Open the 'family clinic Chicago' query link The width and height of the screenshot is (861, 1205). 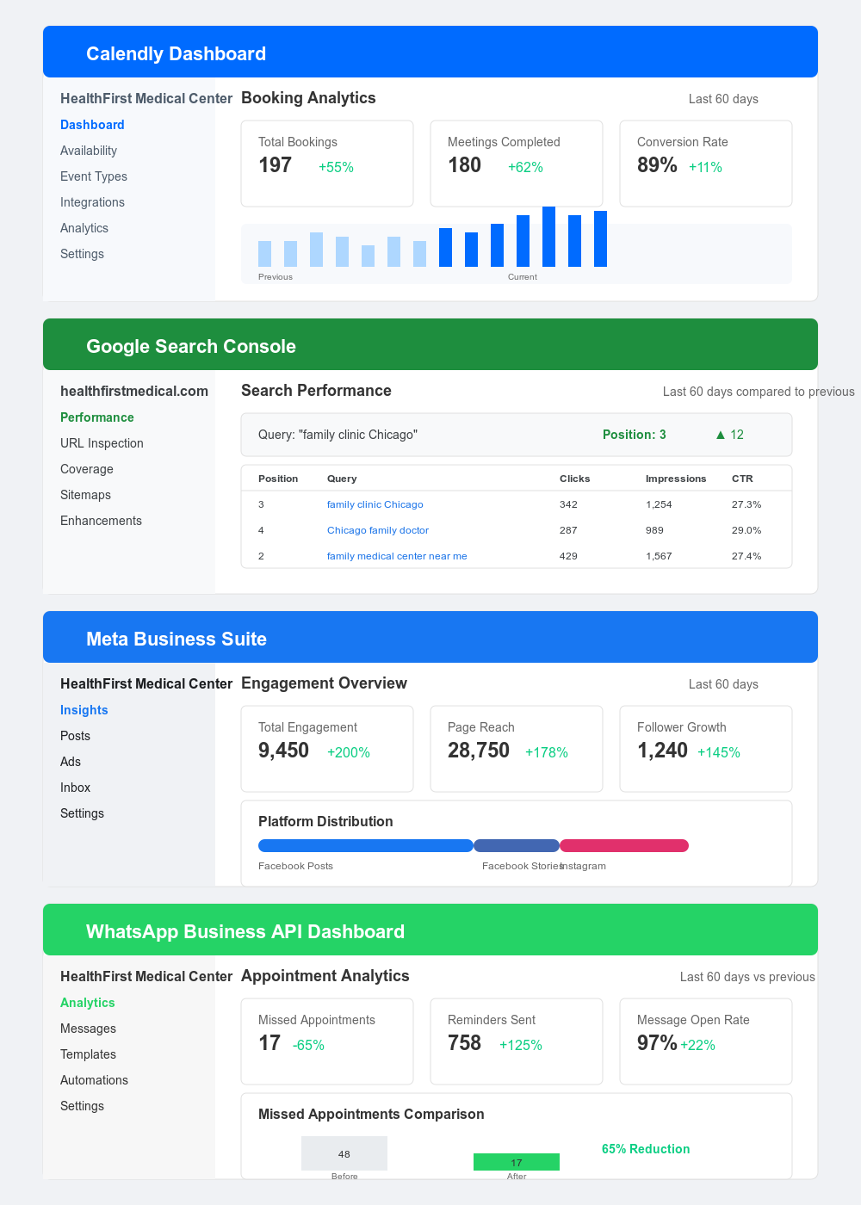[375, 504]
